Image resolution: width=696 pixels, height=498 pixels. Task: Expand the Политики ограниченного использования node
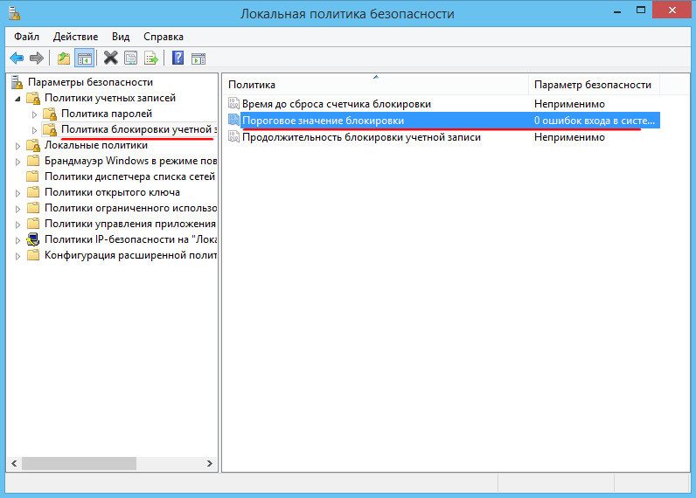click(x=17, y=209)
